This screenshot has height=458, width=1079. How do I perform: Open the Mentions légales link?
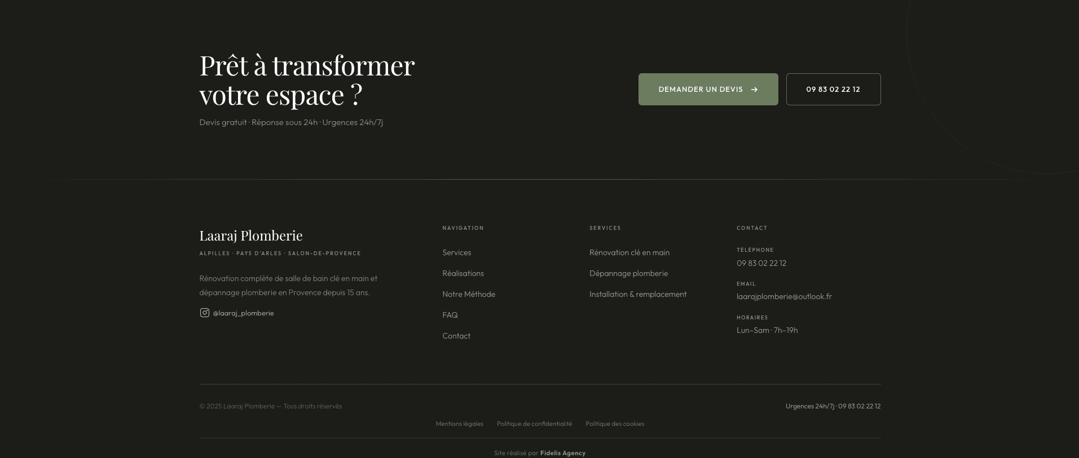pyautogui.click(x=459, y=424)
